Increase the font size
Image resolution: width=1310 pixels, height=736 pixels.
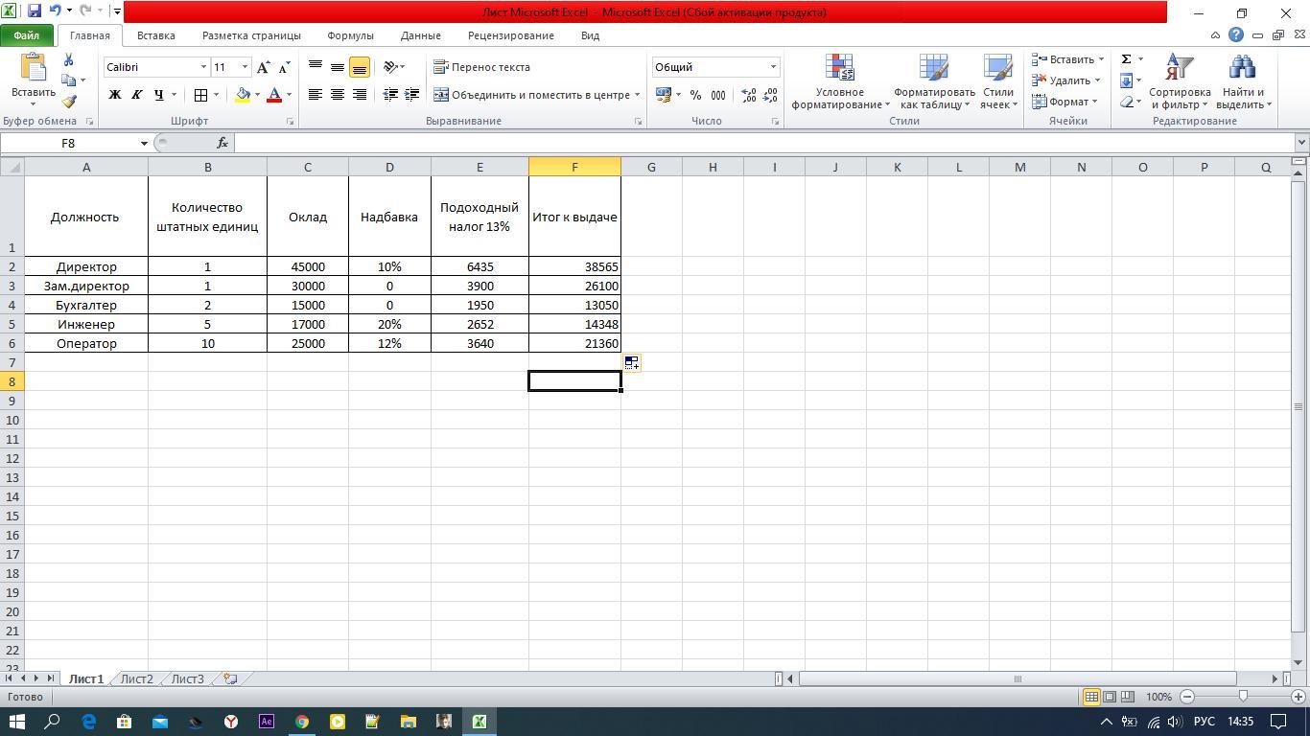coord(263,67)
